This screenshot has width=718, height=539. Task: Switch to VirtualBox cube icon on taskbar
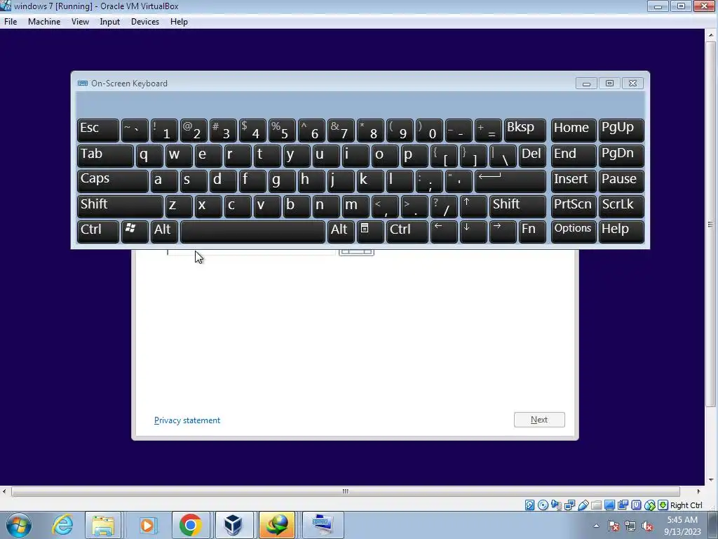pos(233,525)
